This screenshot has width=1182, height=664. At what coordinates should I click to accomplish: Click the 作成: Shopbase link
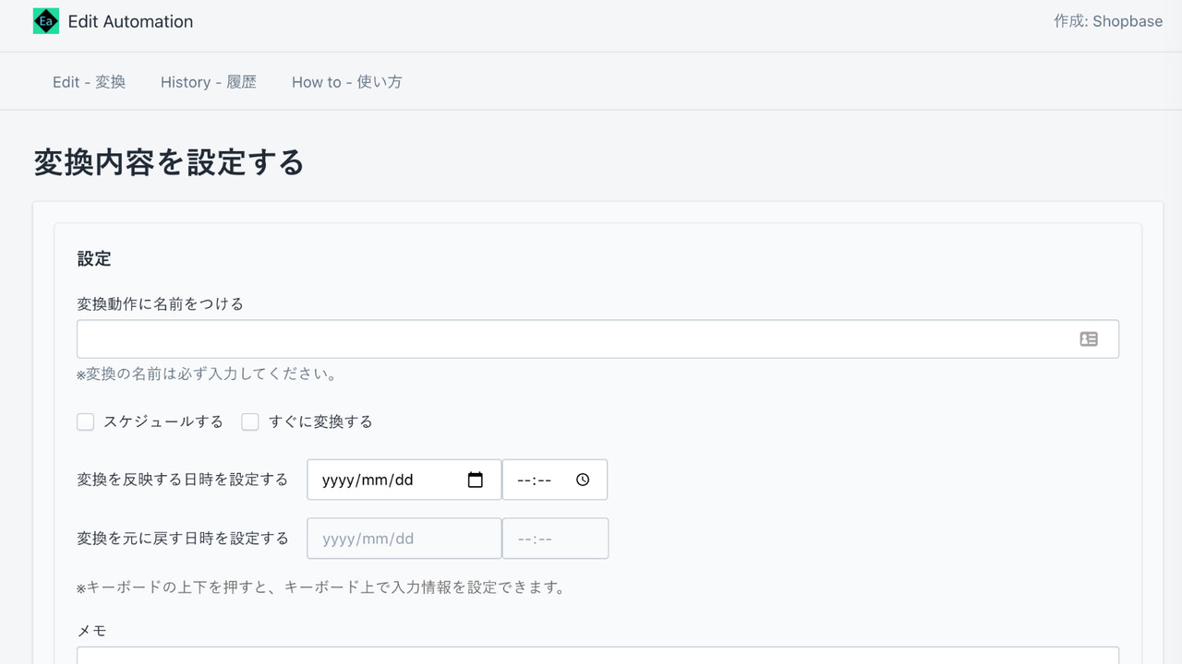click(x=1107, y=21)
